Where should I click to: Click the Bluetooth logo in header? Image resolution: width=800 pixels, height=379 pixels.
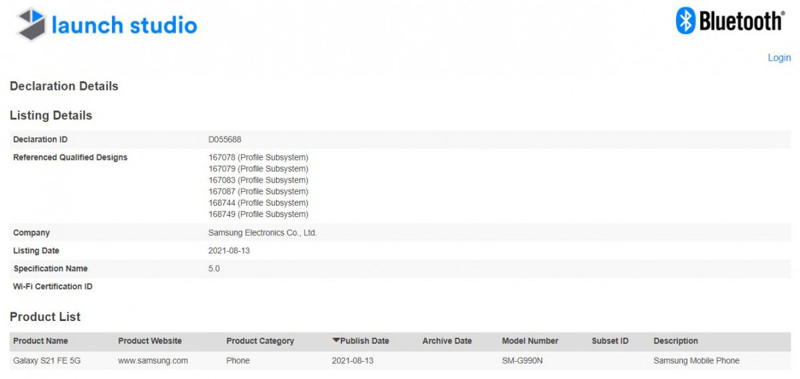tap(729, 21)
